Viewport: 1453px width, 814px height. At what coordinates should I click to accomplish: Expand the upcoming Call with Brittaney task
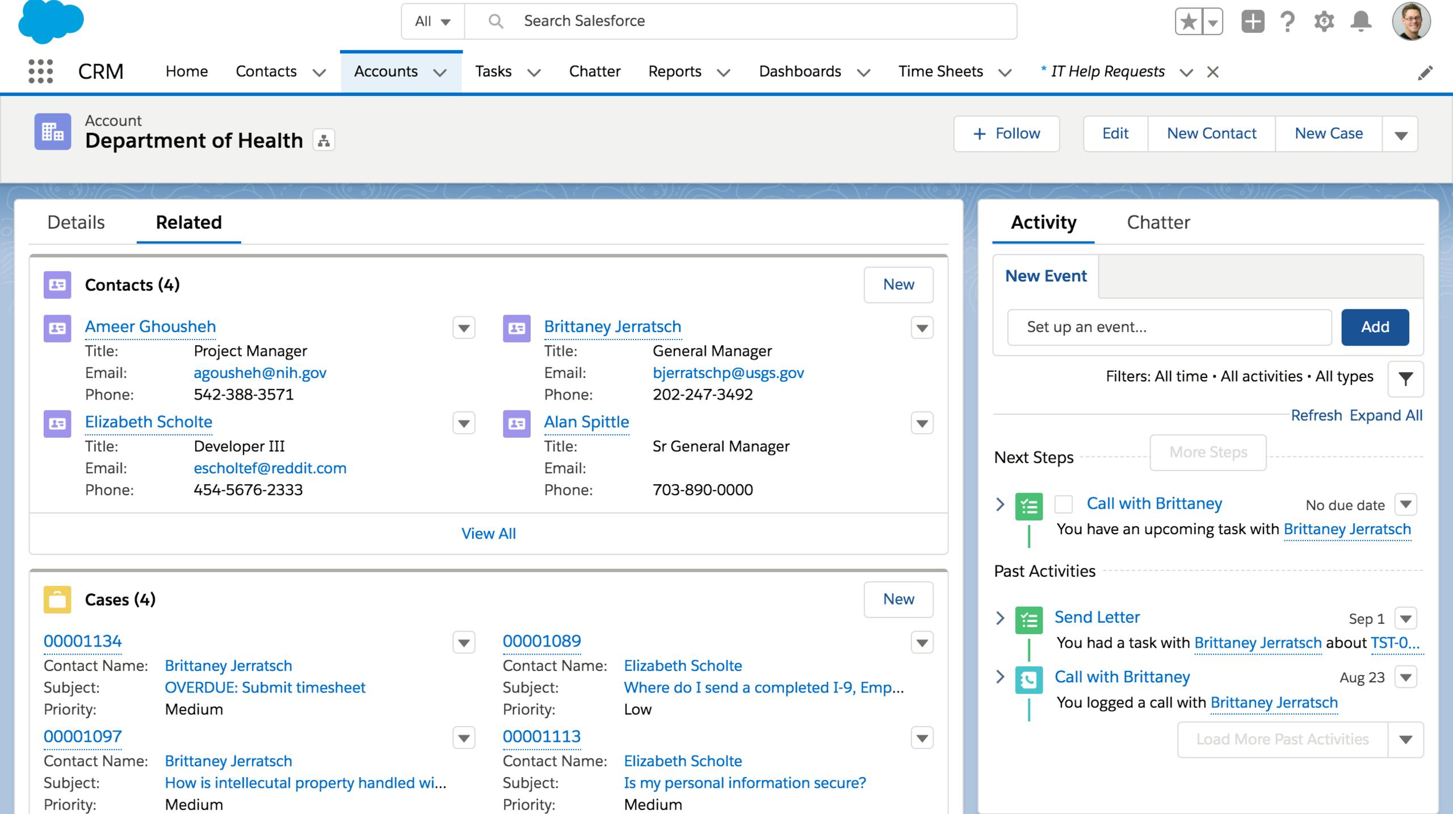coord(1001,504)
